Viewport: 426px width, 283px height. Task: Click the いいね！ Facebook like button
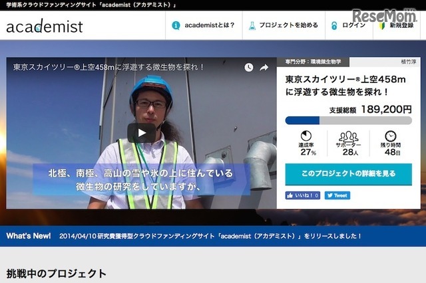pos(303,195)
